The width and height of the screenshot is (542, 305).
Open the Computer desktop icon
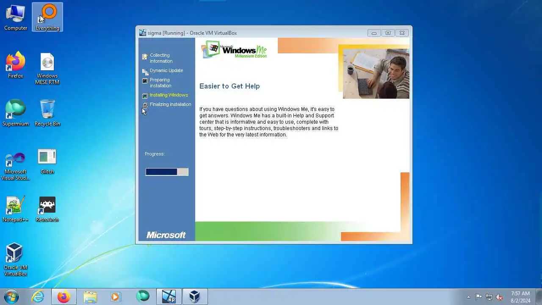pos(16,18)
